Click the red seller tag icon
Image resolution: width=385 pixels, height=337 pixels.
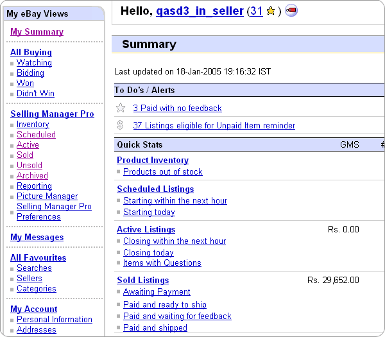[x=291, y=12]
